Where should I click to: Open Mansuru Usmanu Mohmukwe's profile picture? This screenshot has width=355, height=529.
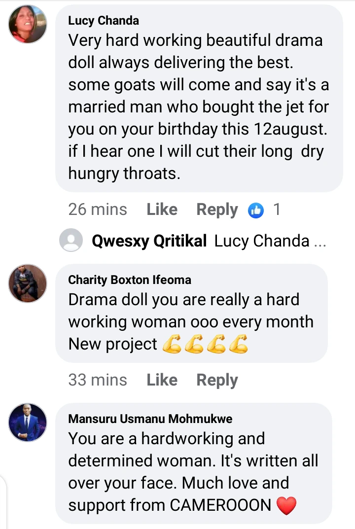point(28,422)
